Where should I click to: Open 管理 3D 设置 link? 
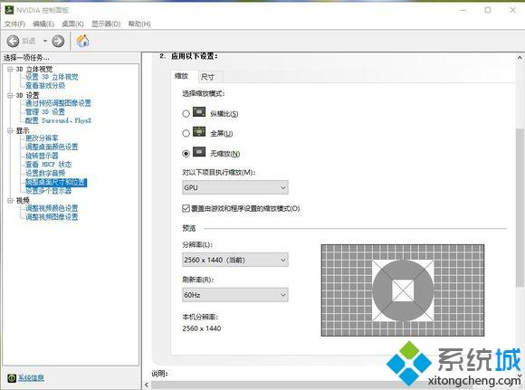[x=45, y=111]
